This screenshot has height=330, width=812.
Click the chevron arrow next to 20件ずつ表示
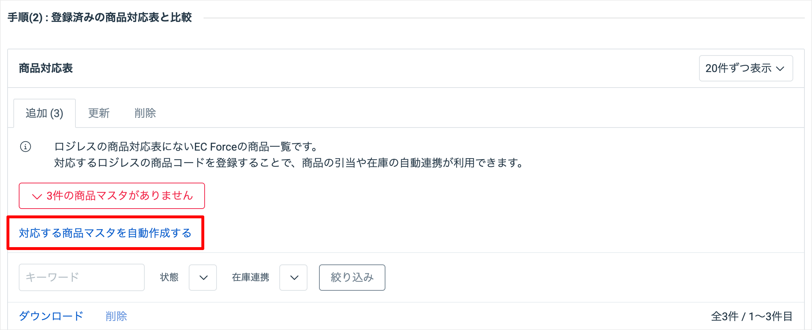coord(780,68)
